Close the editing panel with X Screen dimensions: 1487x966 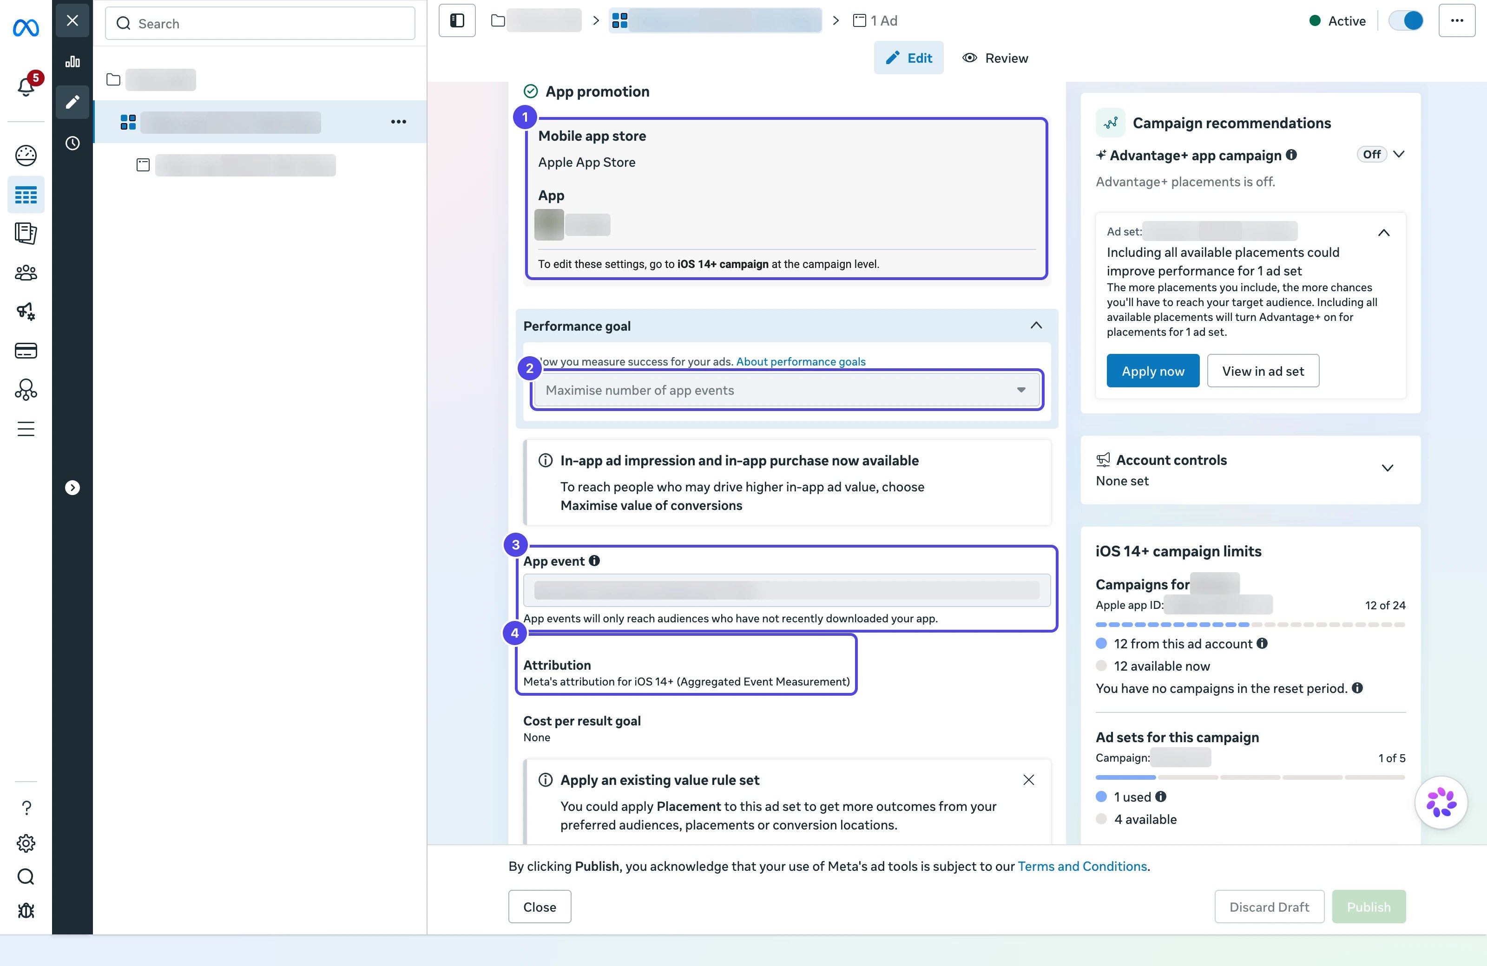(72, 20)
